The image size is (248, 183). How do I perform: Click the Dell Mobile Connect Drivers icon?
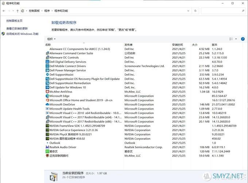(47, 66)
